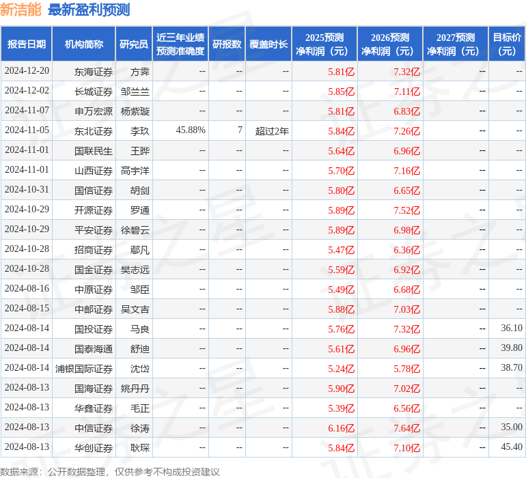This screenshot has width=526, height=478.
Task: Click the 7.52亿 forecast value
Action: point(407,210)
